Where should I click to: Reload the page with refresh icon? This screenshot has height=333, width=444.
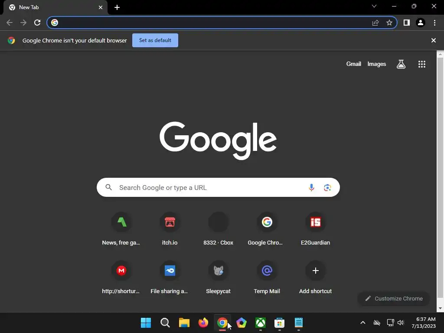tap(37, 23)
